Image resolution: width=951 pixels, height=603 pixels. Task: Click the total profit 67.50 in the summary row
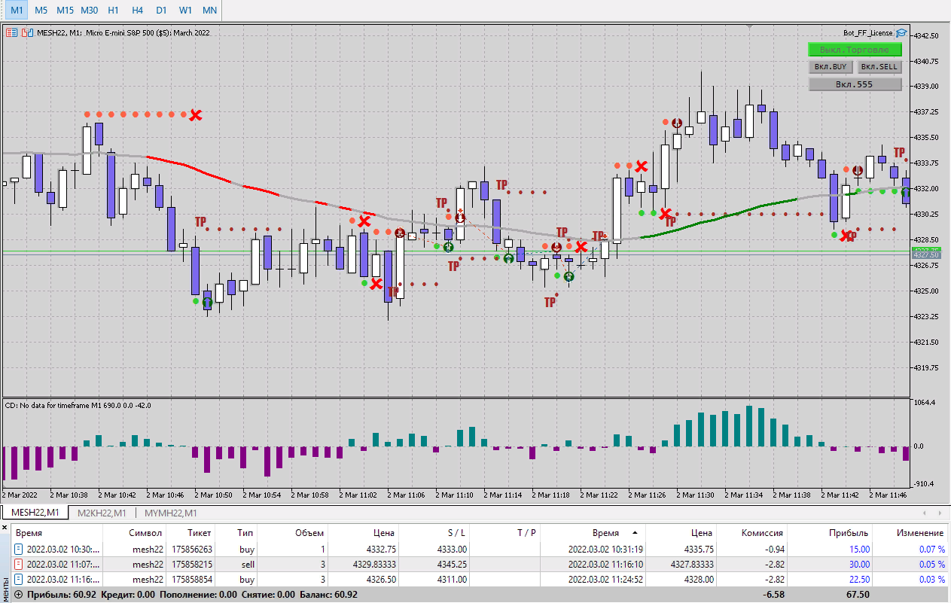(858, 594)
